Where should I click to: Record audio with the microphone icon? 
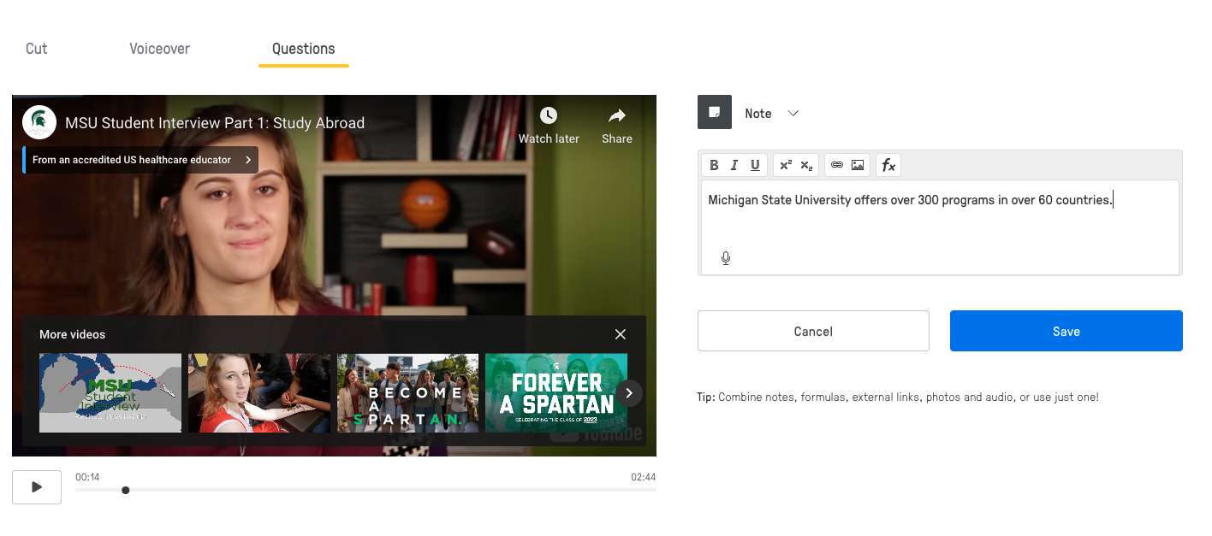725,256
